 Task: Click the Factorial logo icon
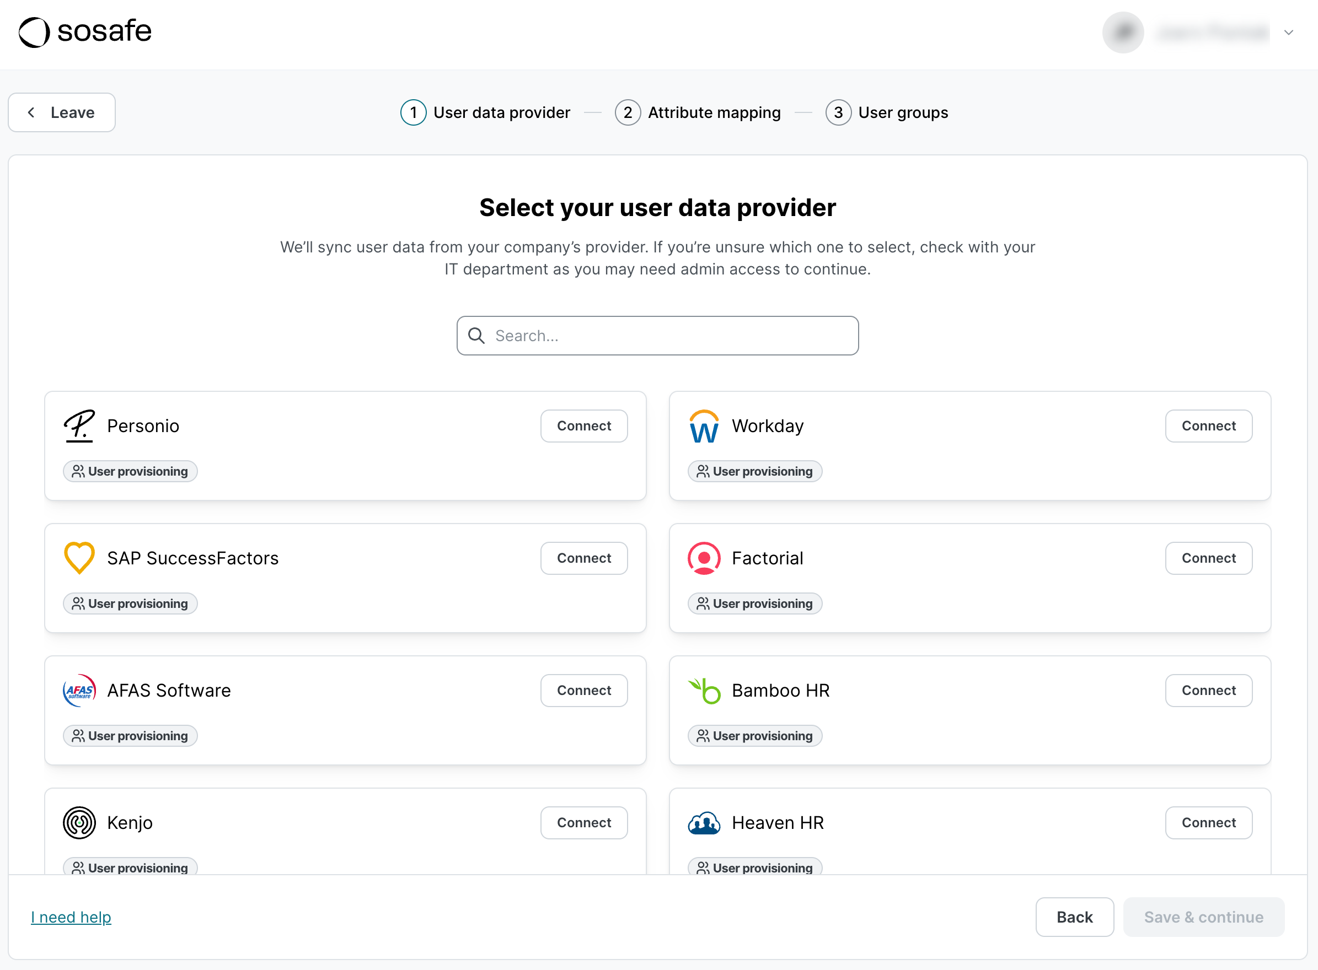pyautogui.click(x=704, y=558)
